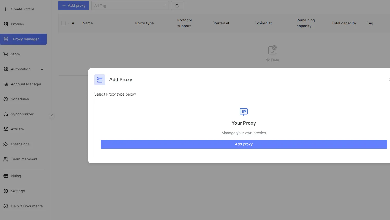Image resolution: width=390 pixels, height=220 pixels.
Task: Click the Extensions puzzle icon
Action: (x=6, y=144)
